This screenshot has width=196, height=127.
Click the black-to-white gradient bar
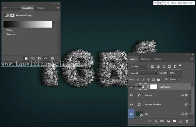click(28, 24)
